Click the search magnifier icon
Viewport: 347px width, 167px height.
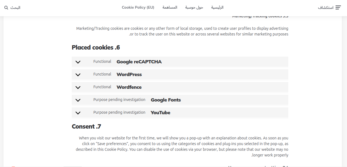[6, 8]
